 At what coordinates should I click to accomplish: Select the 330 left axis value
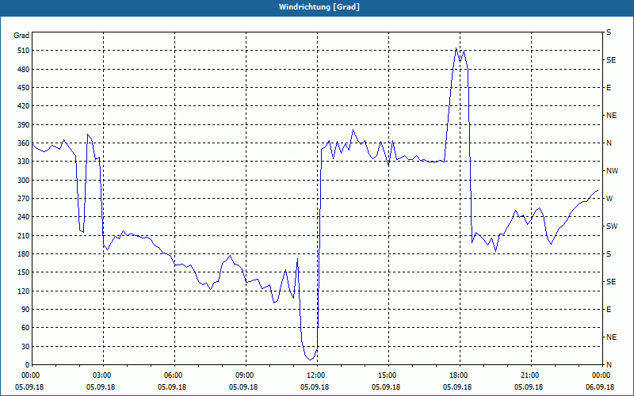(24, 162)
